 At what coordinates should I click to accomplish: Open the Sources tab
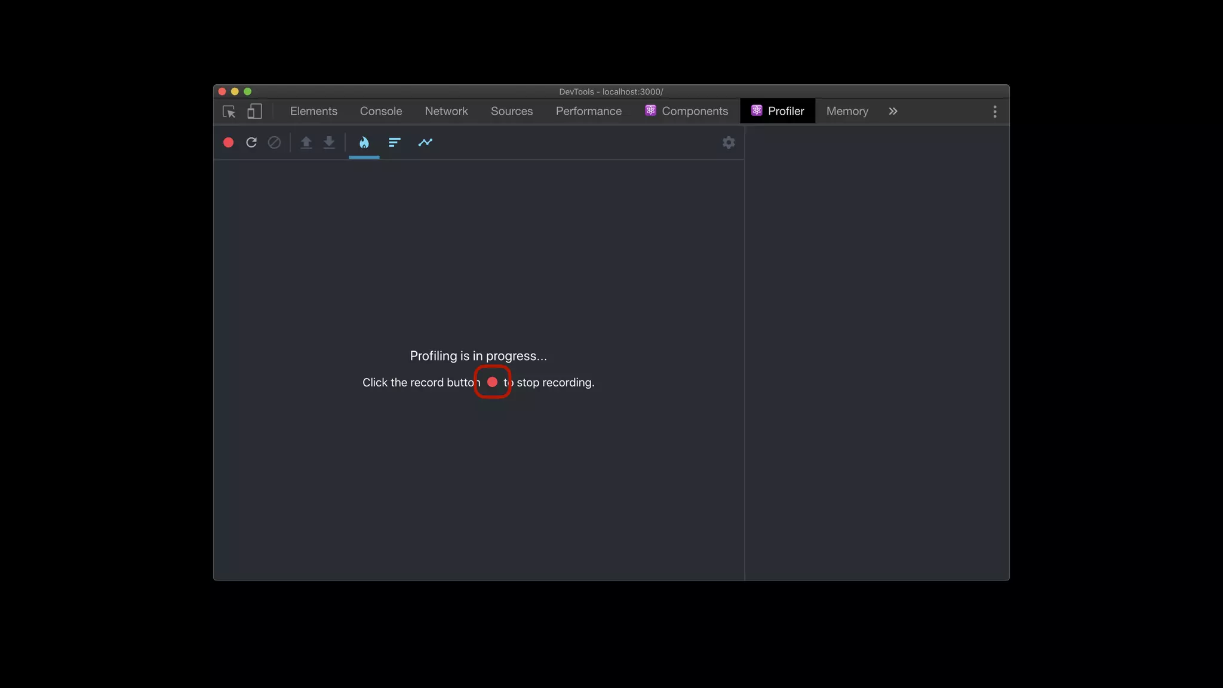tap(511, 112)
